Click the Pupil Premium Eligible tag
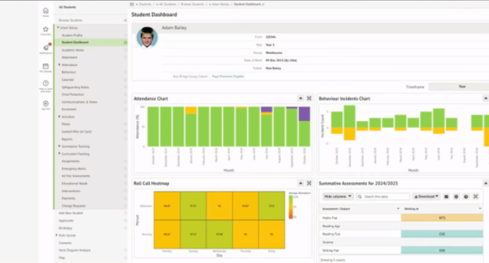The image size is (489, 263). click(228, 76)
